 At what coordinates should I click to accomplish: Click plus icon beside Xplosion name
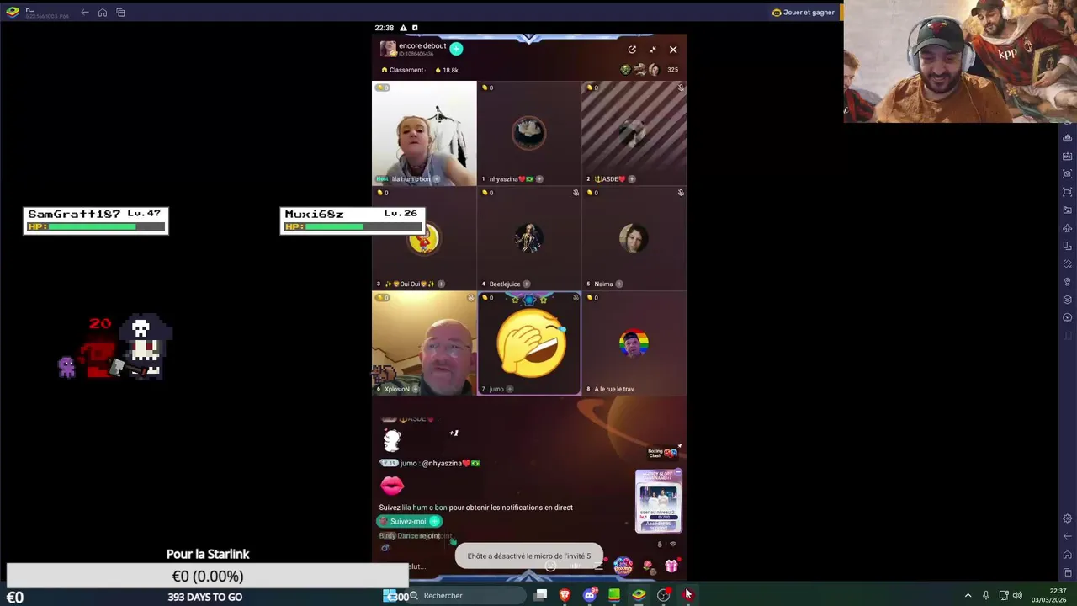coord(416,390)
